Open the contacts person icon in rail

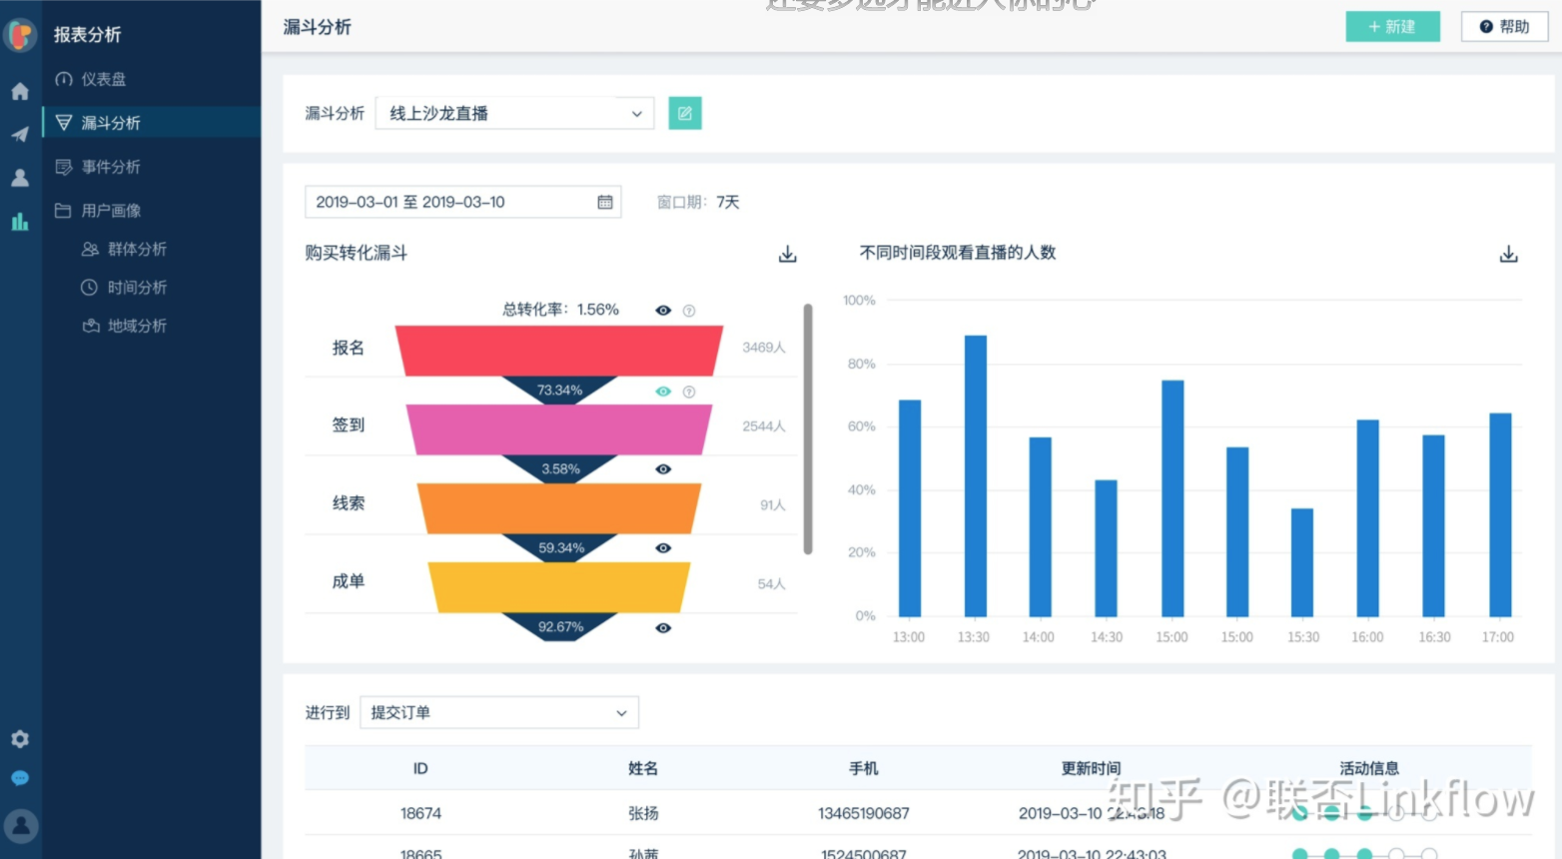click(20, 178)
